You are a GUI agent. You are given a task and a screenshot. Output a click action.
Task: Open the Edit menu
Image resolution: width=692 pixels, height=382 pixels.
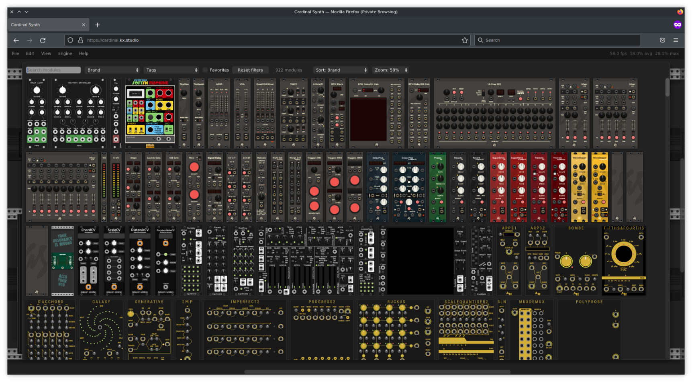click(x=30, y=53)
